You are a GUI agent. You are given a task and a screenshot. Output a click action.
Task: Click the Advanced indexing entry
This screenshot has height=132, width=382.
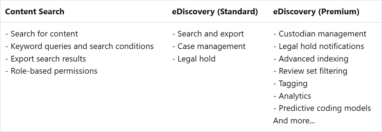pos(311,59)
